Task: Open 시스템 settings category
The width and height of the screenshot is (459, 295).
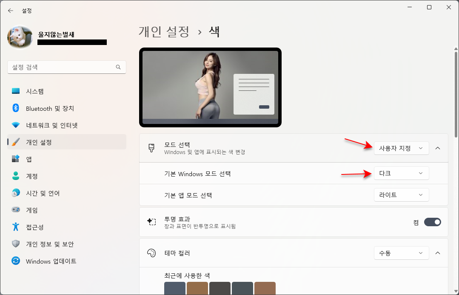Action: pyautogui.click(x=67, y=91)
